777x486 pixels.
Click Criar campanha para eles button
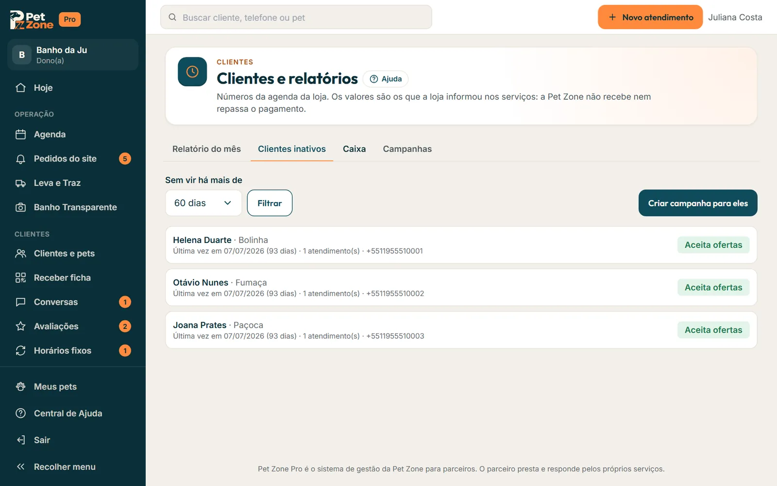pyautogui.click(x=698, y=203)
